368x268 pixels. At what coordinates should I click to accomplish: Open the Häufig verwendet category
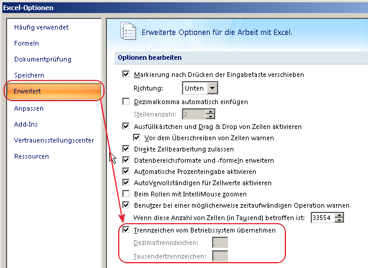[41, 27]
